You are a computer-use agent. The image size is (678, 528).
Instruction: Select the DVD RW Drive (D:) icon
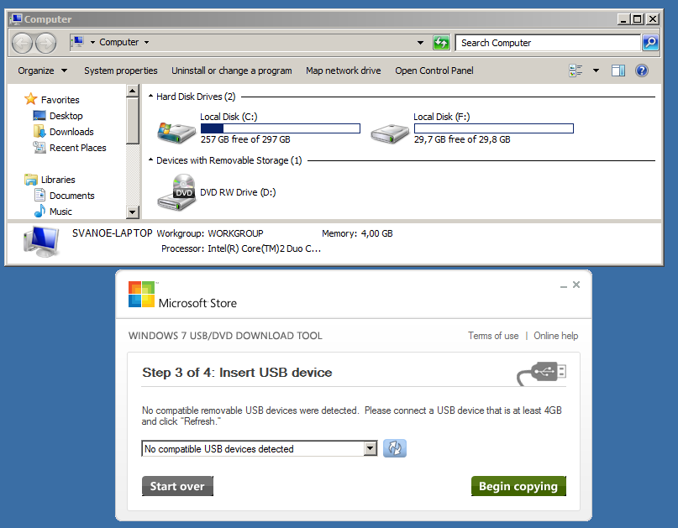(176, 192)
